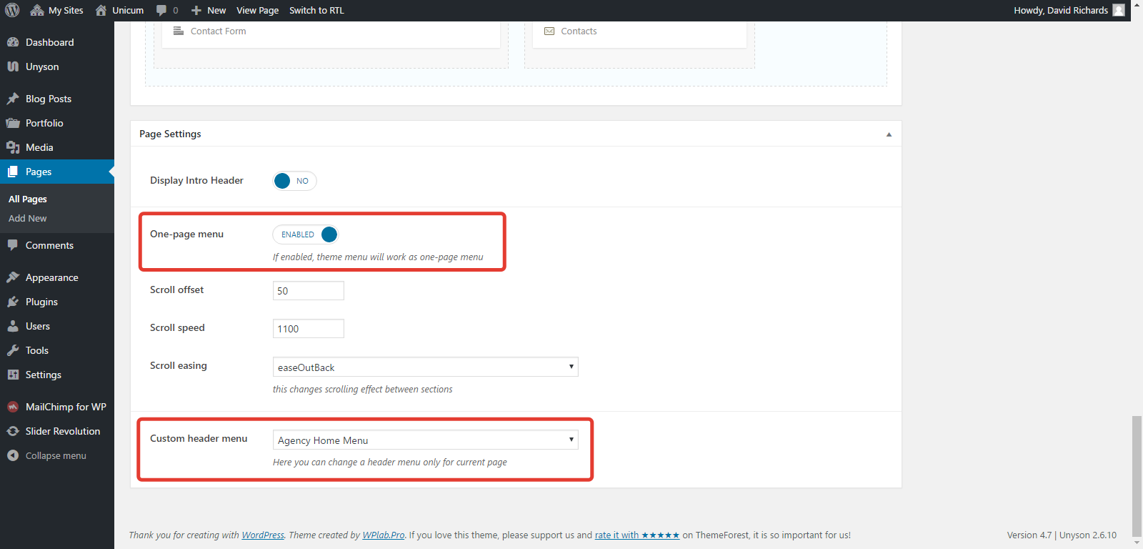This screenshot has width=1143, height=549.
Task: Open the Unyson menu item
Action: pos(57,66)
